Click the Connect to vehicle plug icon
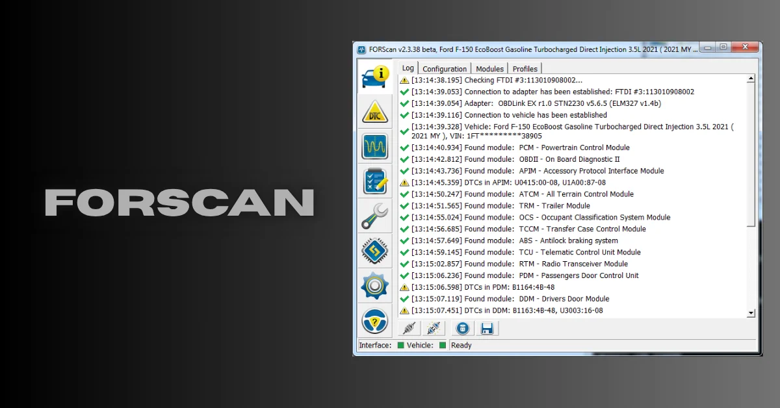780x408 pixels. 409,328
